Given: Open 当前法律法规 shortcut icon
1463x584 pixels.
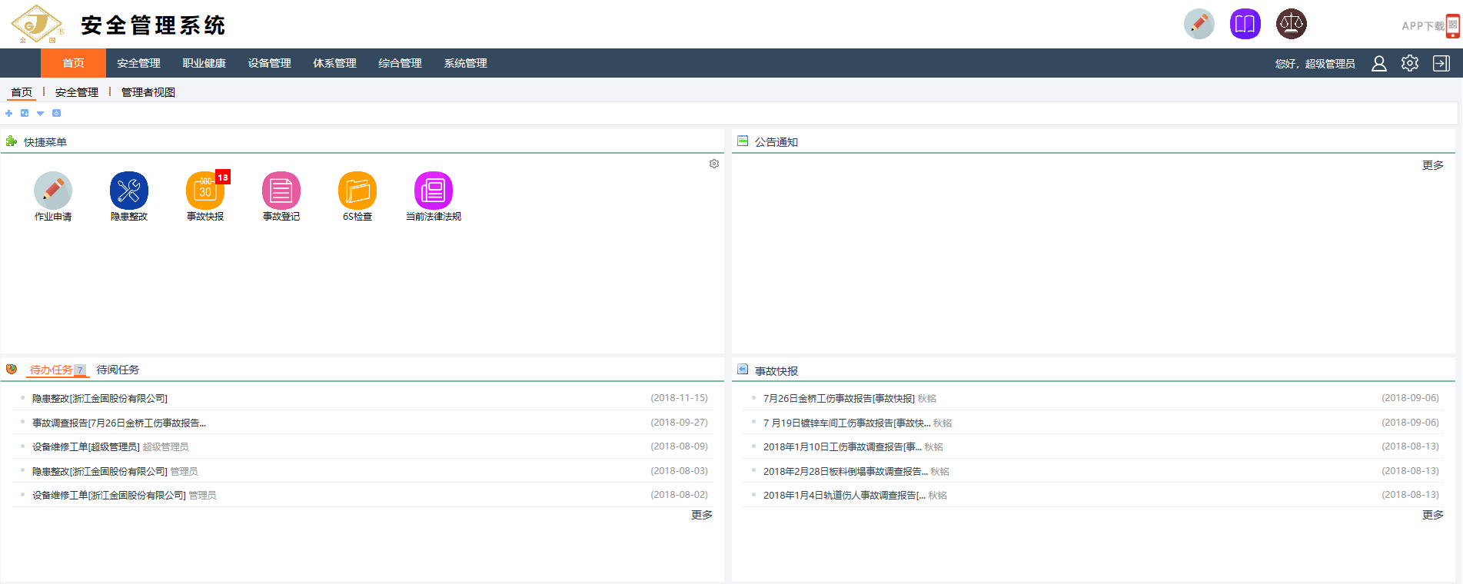Looking at the screenshot, I should click(x=433, y=191).
